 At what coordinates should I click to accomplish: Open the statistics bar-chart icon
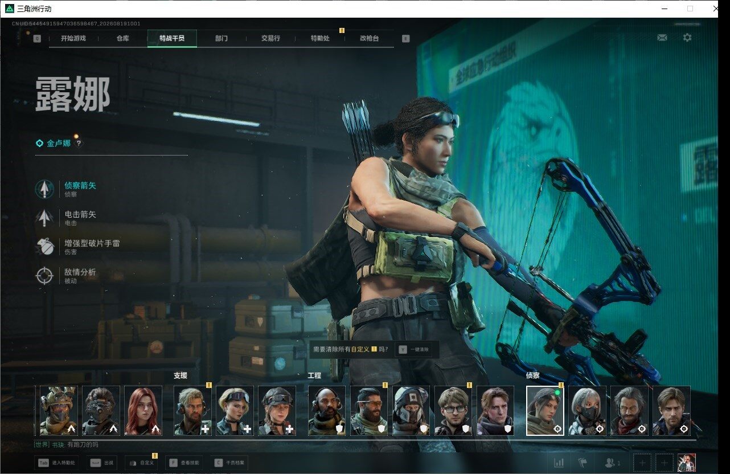pos(559,463)
